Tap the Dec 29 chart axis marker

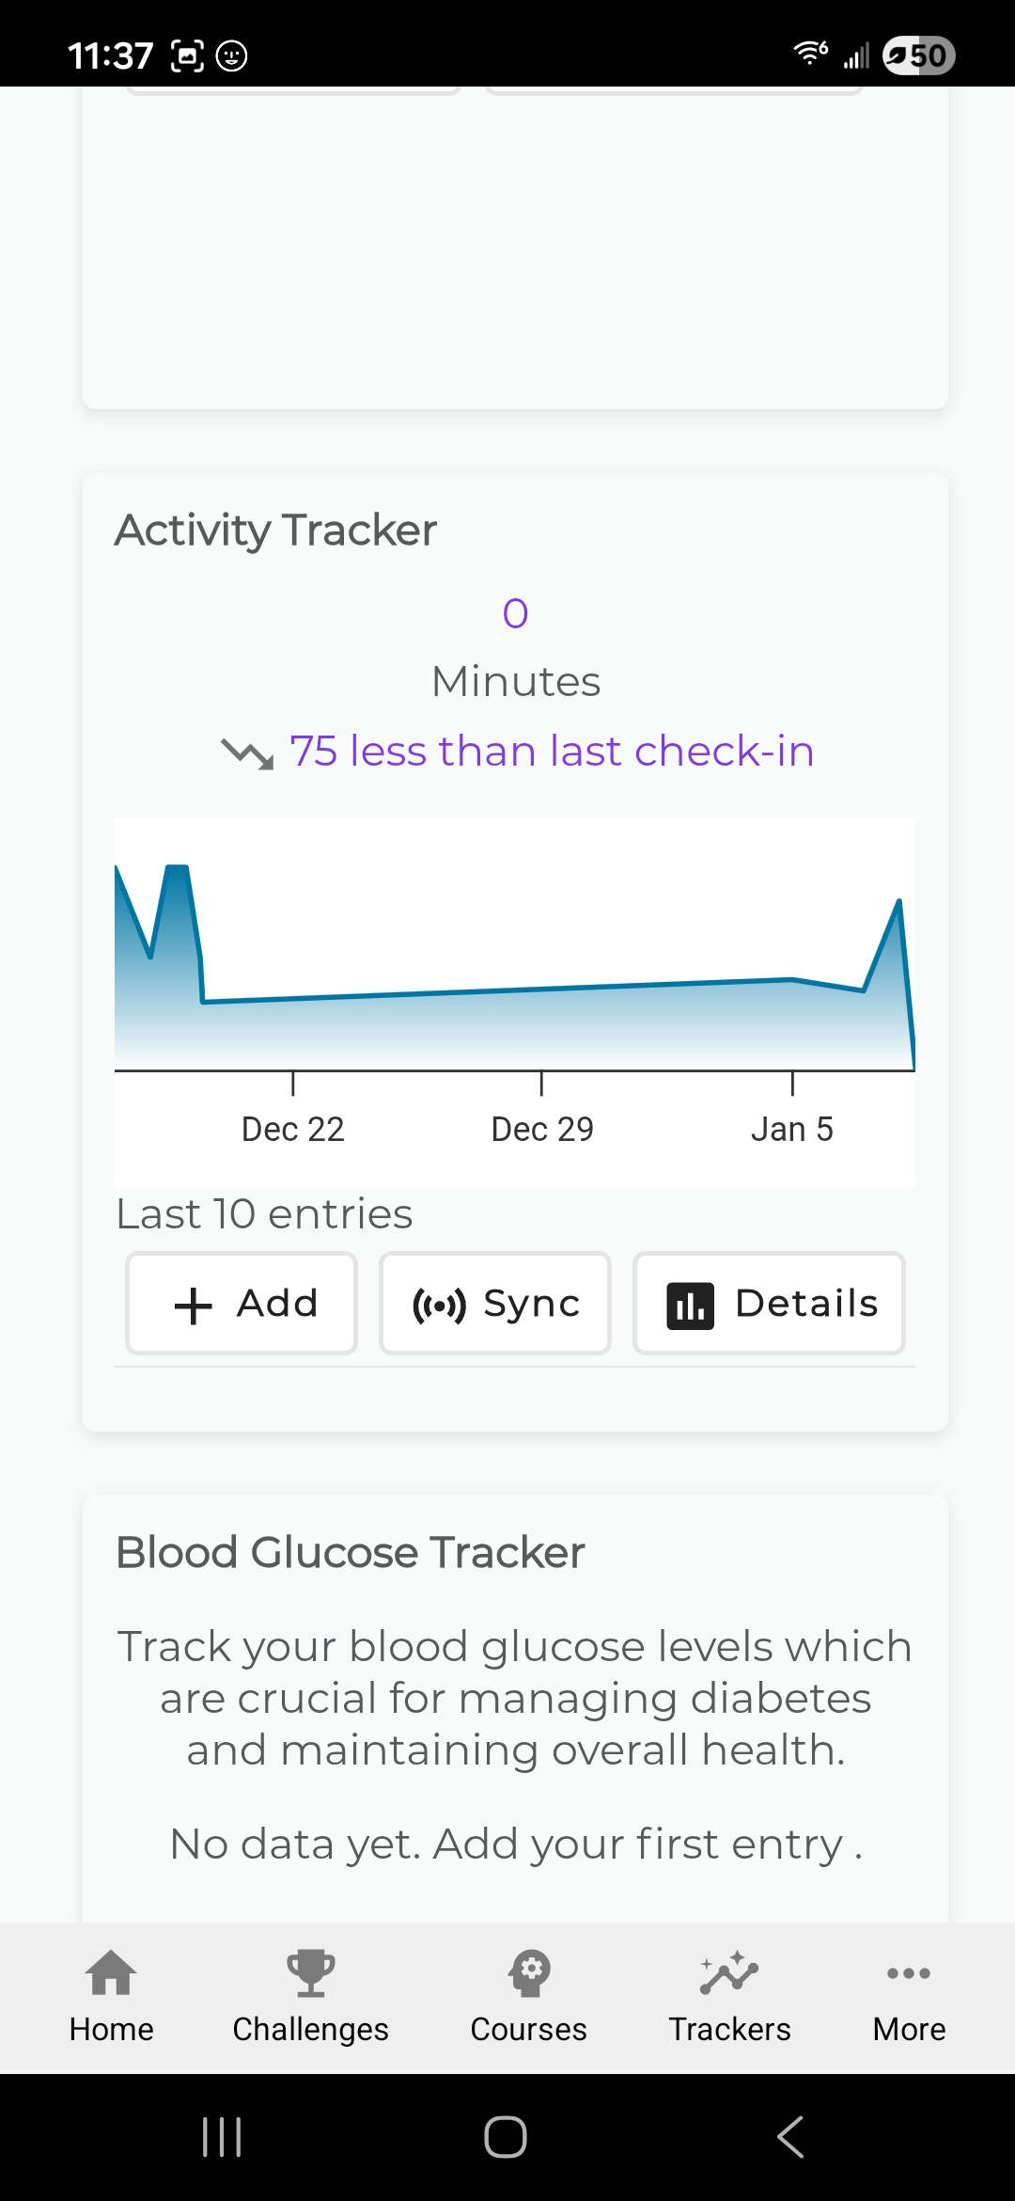(542, 1129)
